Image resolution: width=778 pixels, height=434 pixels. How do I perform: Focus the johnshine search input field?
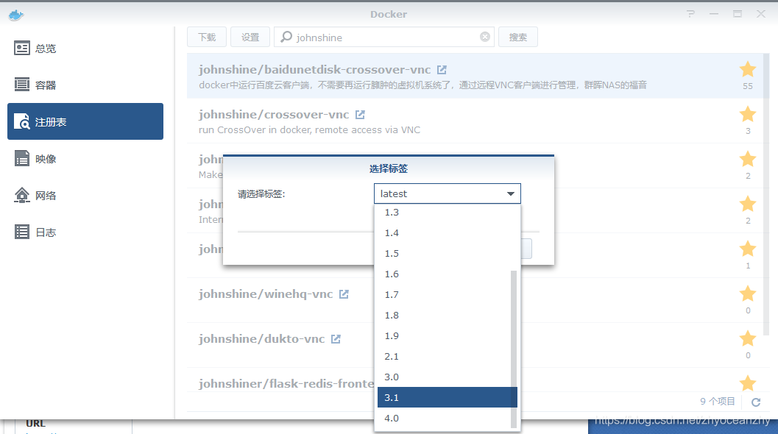click(384, 38)
